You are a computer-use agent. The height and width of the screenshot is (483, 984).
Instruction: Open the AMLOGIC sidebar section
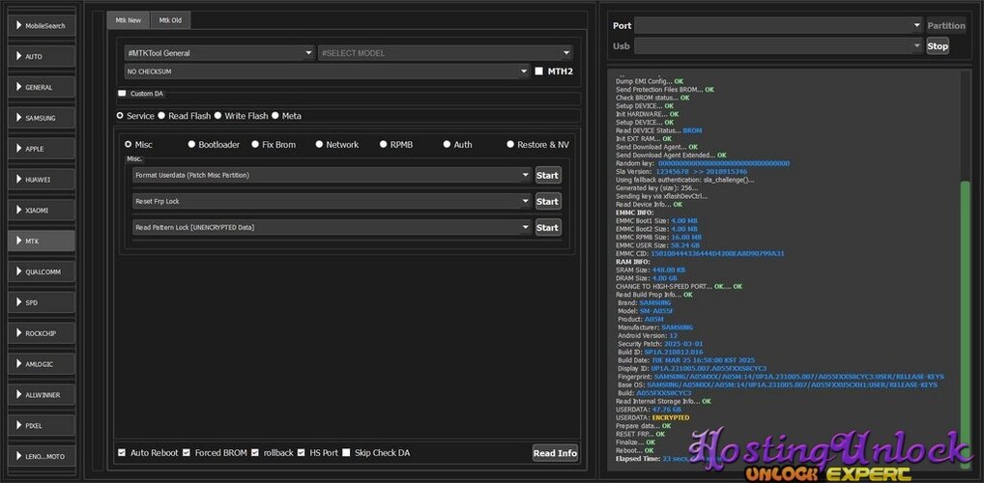[x=42, y=364]
